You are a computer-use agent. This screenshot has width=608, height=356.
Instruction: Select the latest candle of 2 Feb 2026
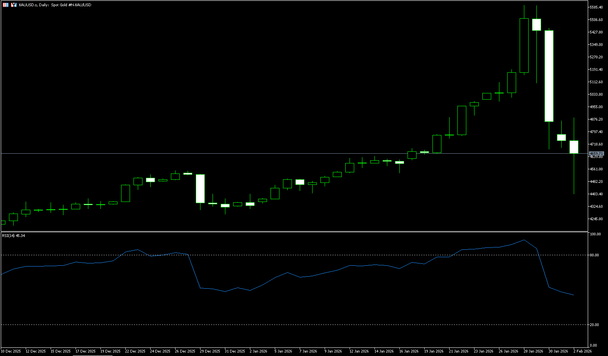[x=574, y=147]
